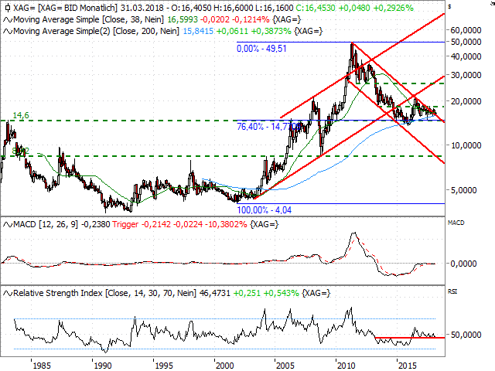Click the 5,0000 price axis label
The image size is (495, 371).
pos(463,190)
